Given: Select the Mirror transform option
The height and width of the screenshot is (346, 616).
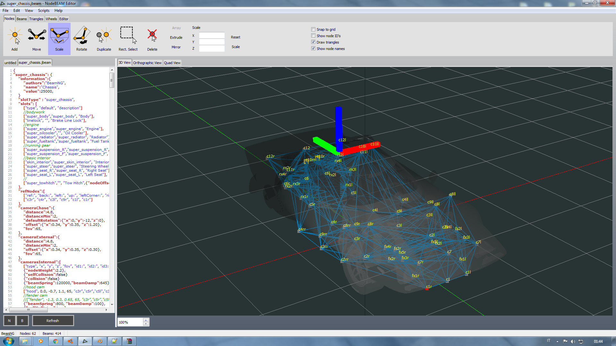Looking at the screenshot, I should (x=176, y=47).
